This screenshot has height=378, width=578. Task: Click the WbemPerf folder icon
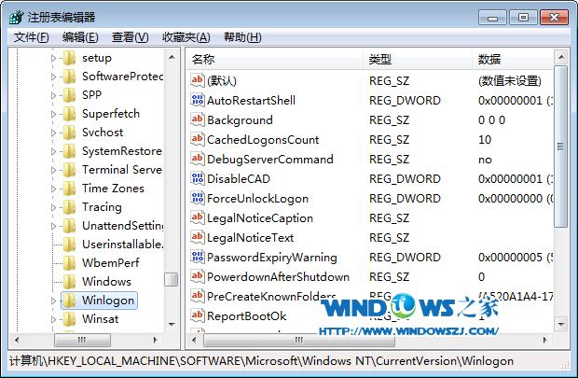click(x=69, y=263)
